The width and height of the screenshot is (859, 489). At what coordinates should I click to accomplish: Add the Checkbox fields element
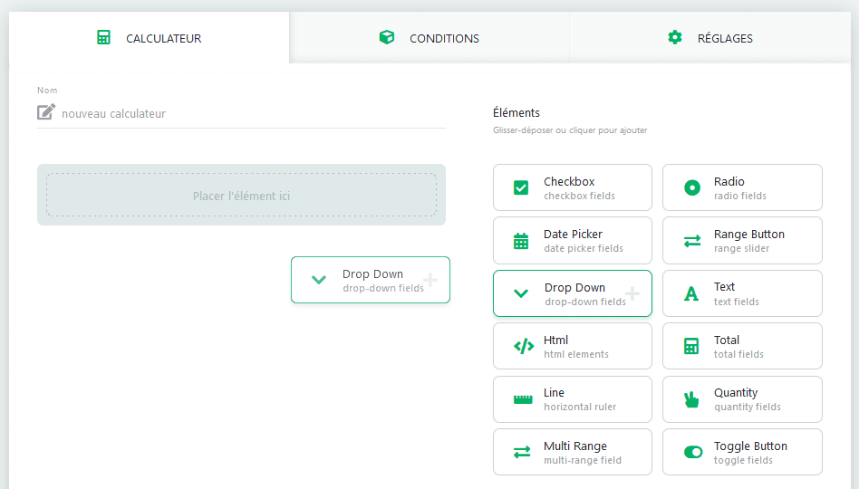click(572, 187)
